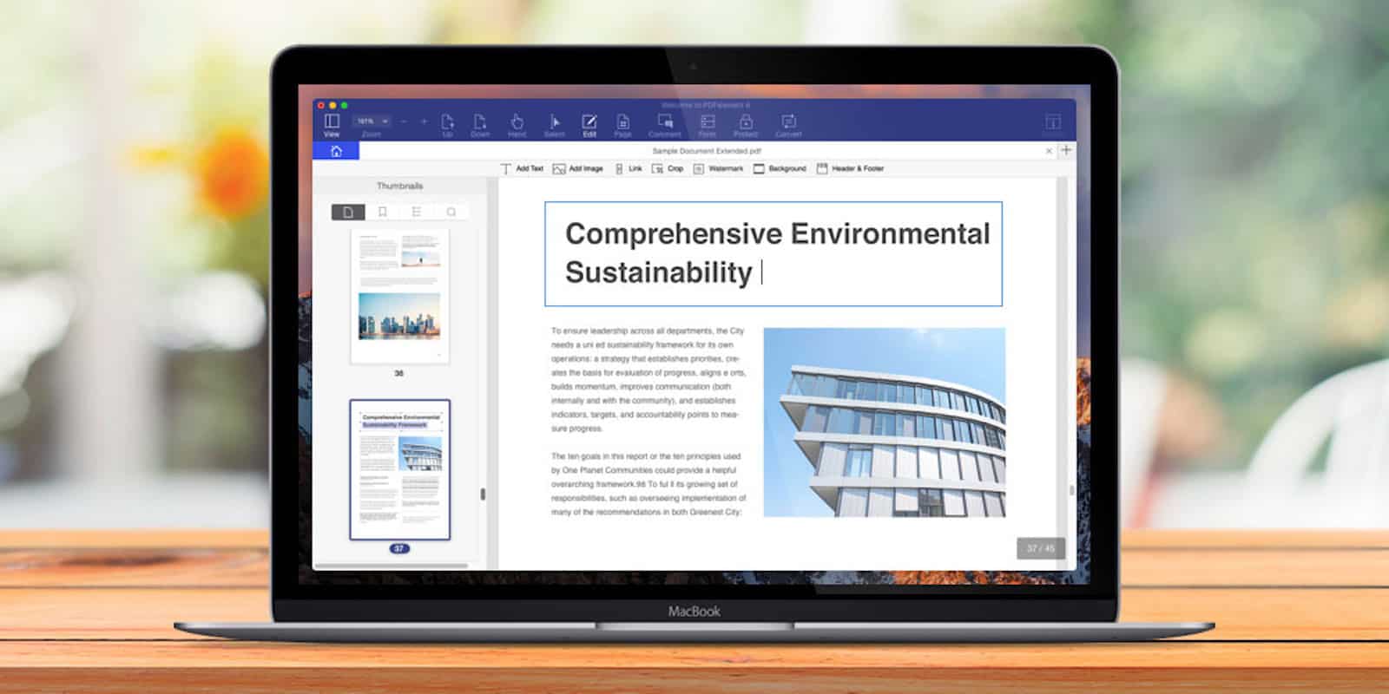The height and width of the screenshot is (694, 1389).
Task: Show the search panel in sidebar
Action: (451, 212)
